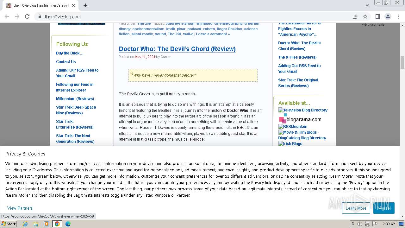Open Following our Feed in Internet Explorer
The width and height of the screenshot is (405, 228).
[x=75, y=87]
